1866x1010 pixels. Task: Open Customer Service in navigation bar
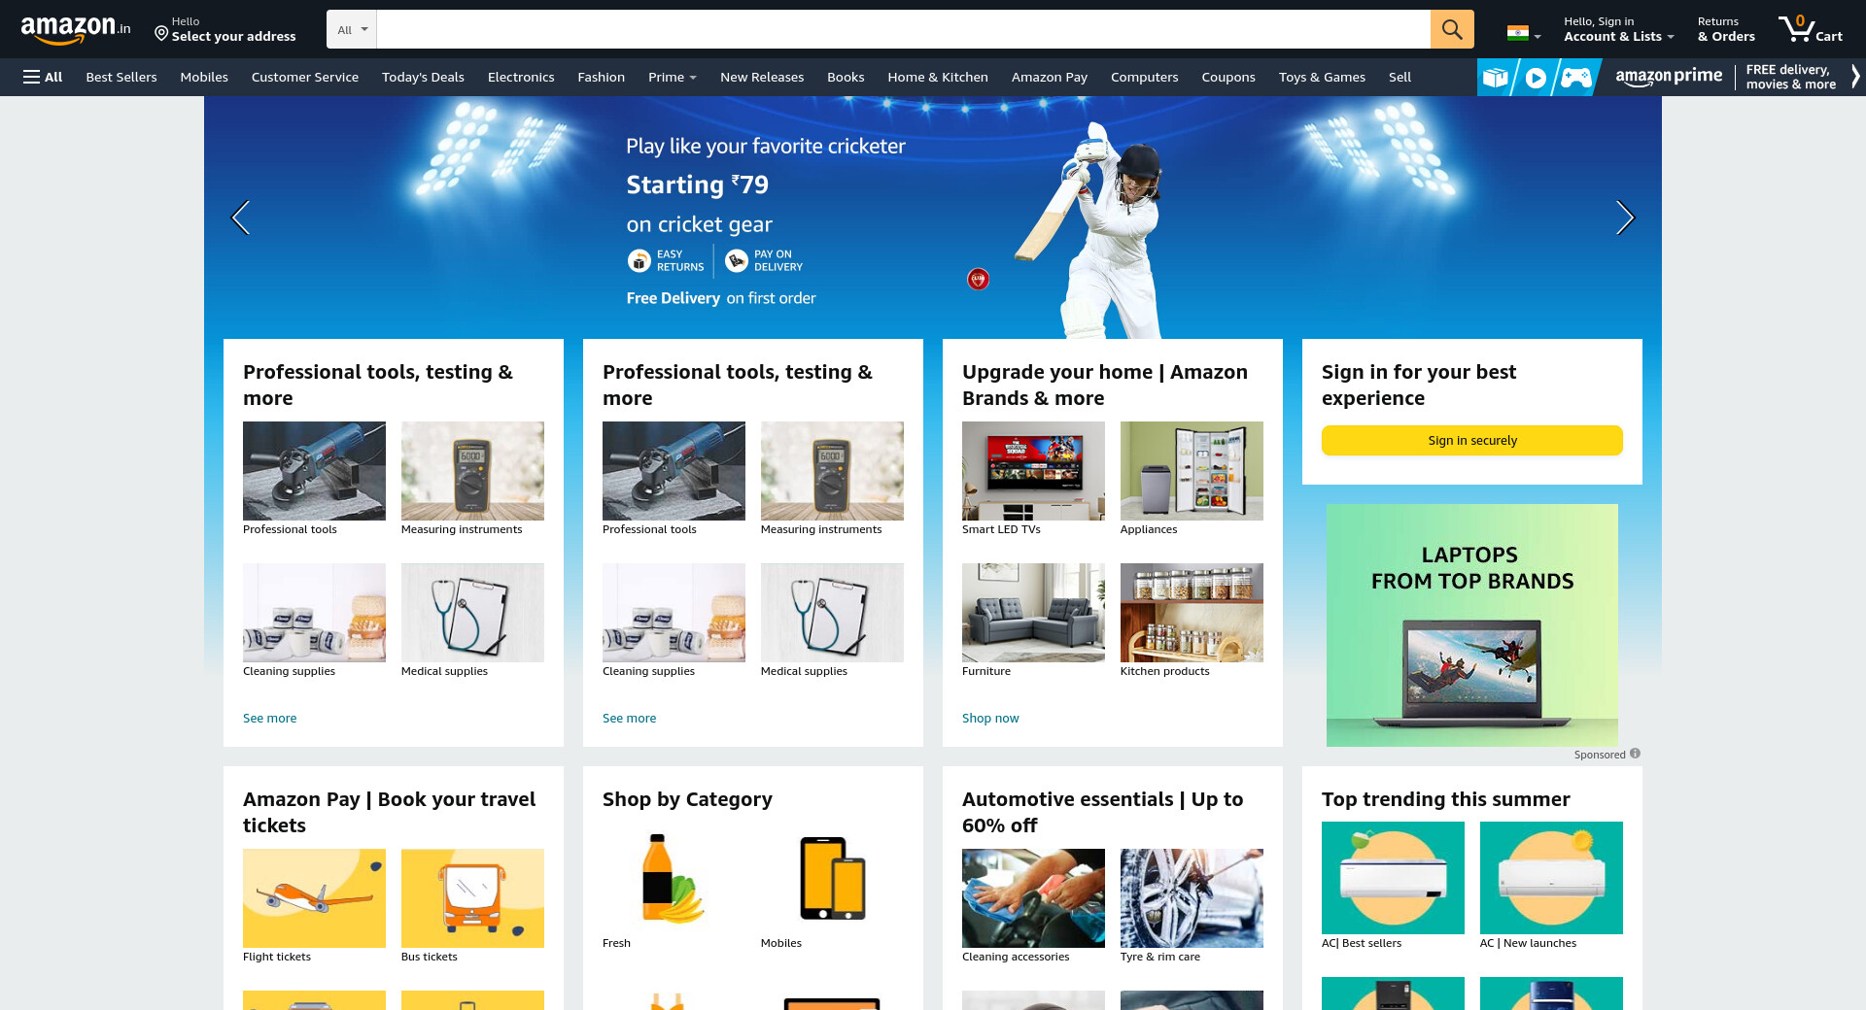(x=305, y=77)
